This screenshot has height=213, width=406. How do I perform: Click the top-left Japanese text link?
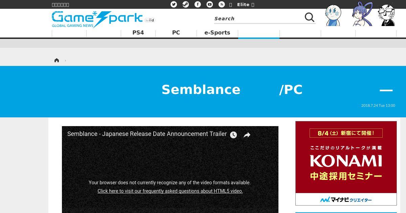[x=60, y=4]
